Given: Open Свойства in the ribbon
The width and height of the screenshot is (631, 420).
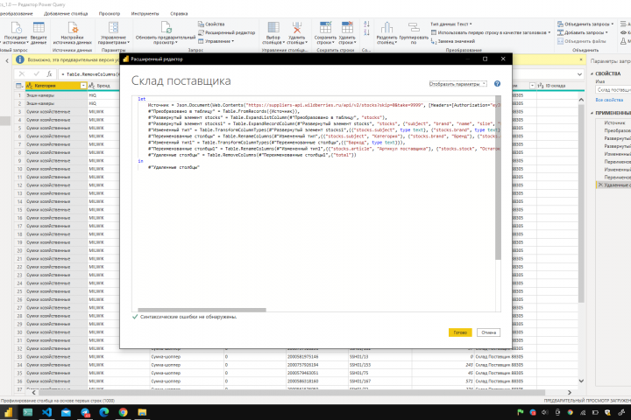Looking at the screenshot, I should [211, 24].
